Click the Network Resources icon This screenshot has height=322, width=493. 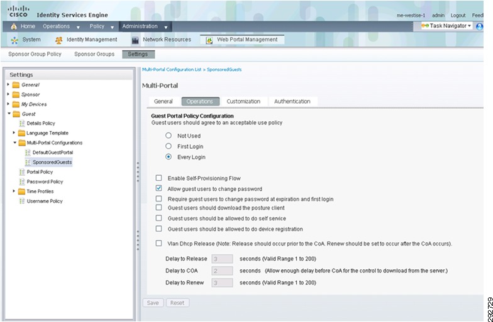pos(135,40)
